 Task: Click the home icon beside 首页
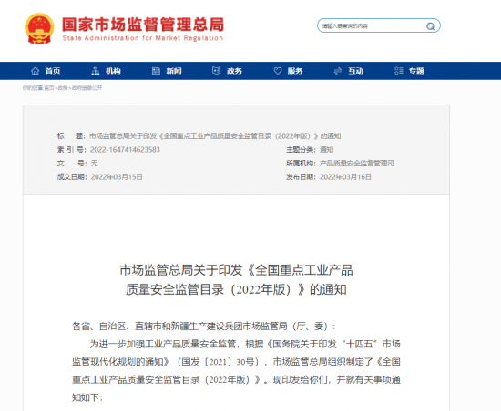36,71
